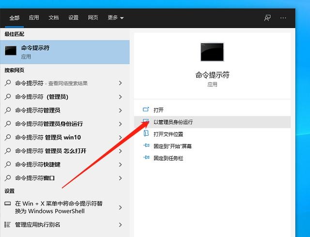The image size is (310, 237).
Task: Expand chevron for 管理员 怎么打开 row
Action: coord(120,151)
